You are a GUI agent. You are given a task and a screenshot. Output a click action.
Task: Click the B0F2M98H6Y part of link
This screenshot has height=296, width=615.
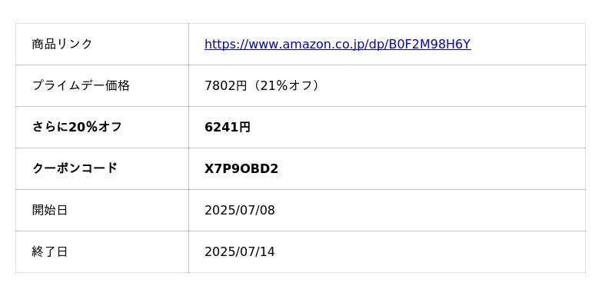(x=430, y=45)
